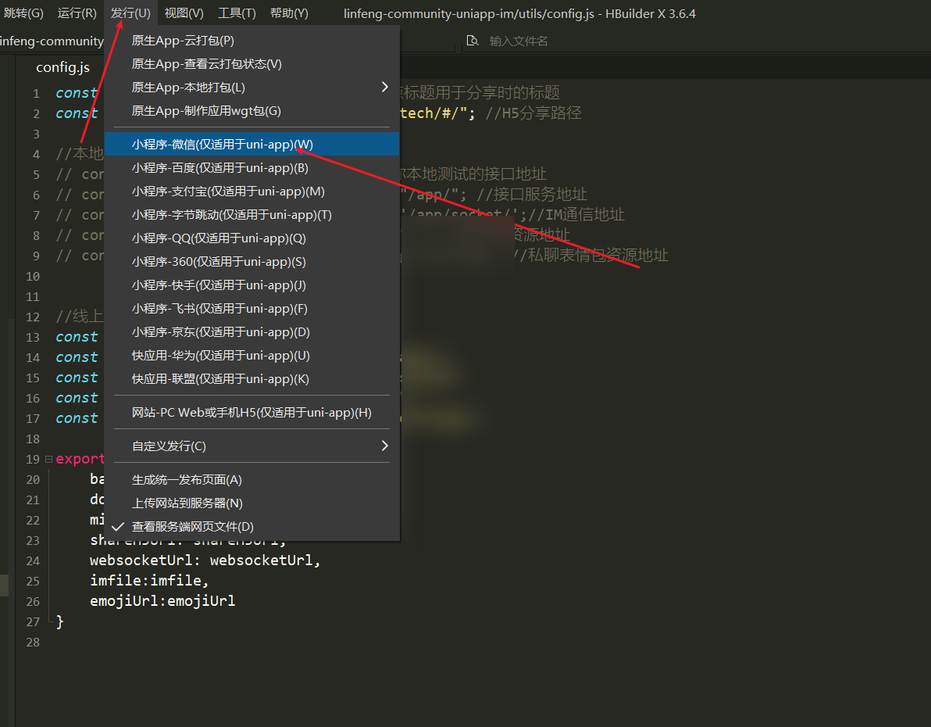Open the 视图(V) menu
This screenshot has height=727, width=931.
pyautogui.click(x=184, y=13)
